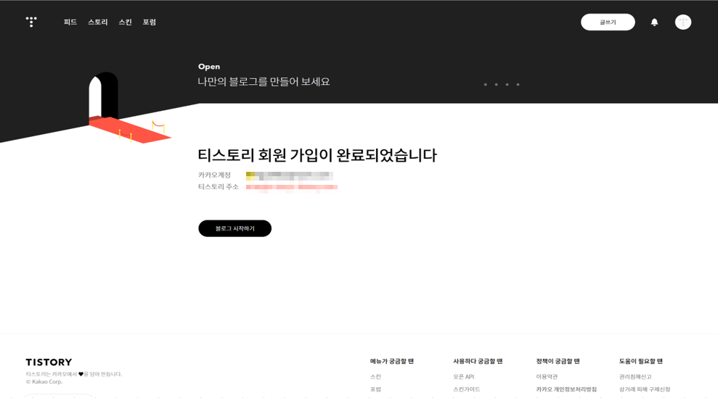Viewport: 718px width, 398px height.
Task: Click the '사용하다 궁금할 땐' footer heading
Action: [x=478, y=362]
